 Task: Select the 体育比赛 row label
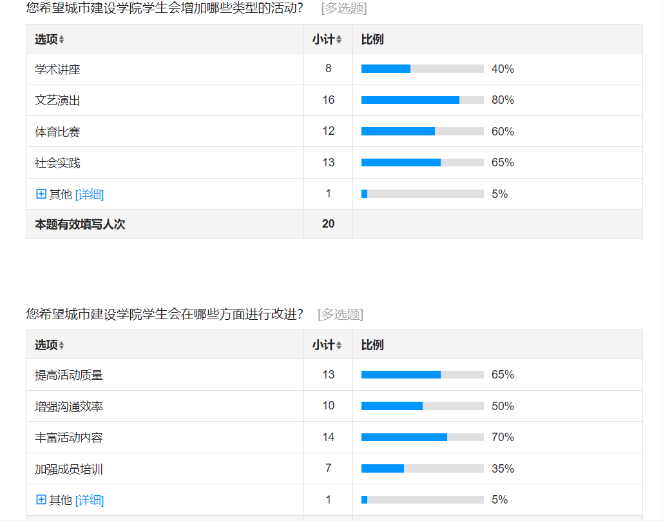57,132
